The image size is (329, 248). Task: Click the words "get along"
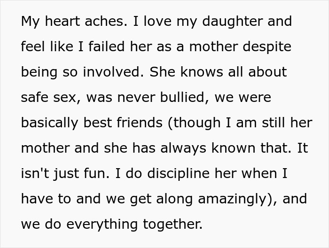(x=141, y=199)
